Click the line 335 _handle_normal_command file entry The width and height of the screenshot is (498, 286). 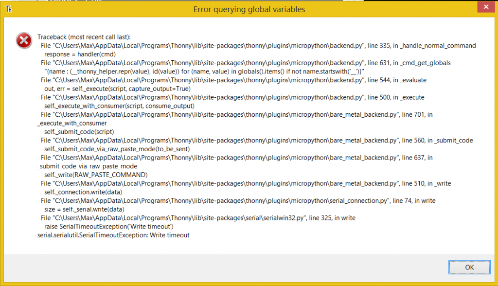(258, 45)
